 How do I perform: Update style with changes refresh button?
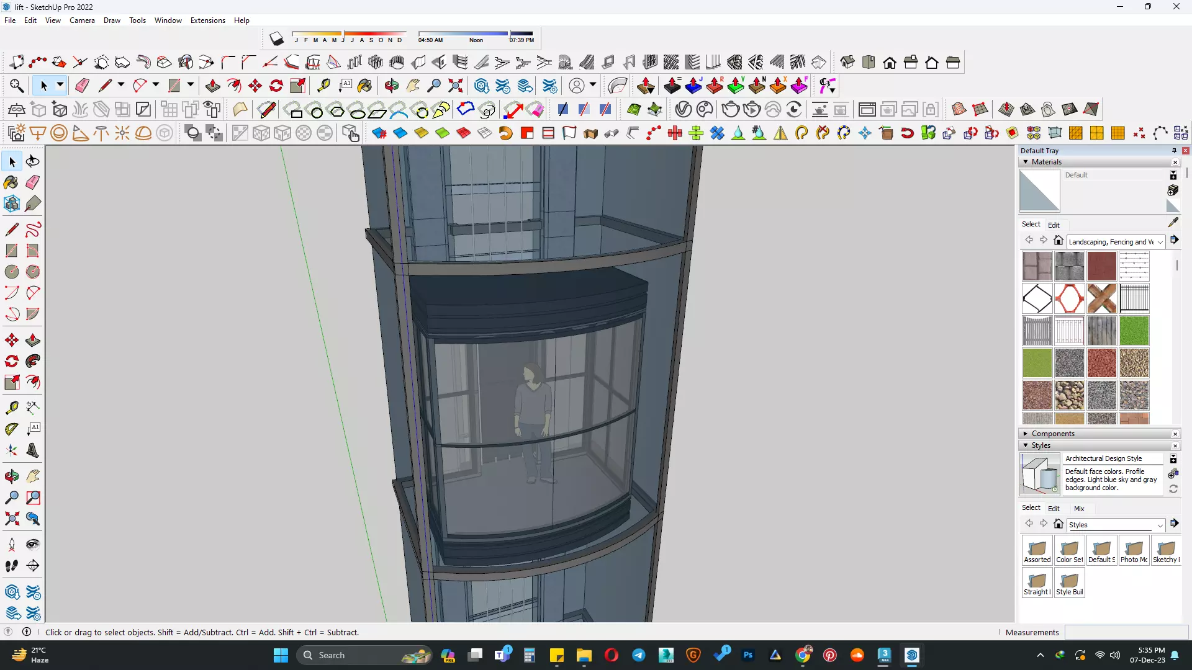pyautogui.click(x=1173, y=489)
